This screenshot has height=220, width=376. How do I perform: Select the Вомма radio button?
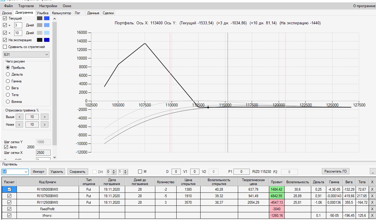pyautogui.click(x=8, y=102)
